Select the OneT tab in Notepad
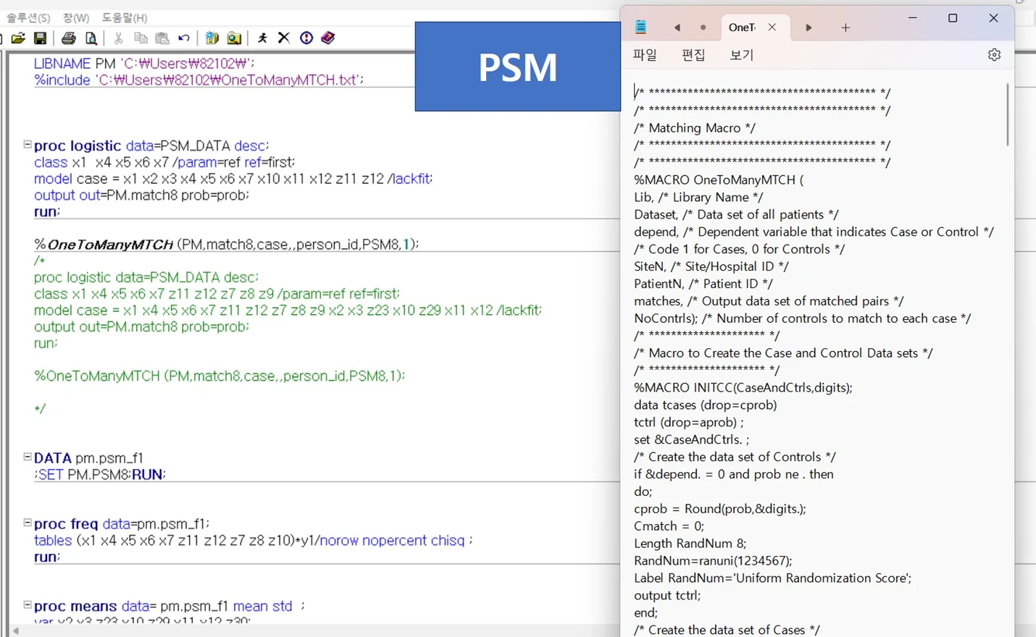The width and height of the screenshot is (1036, 637). pyautogui.click(x=742, y=28)
